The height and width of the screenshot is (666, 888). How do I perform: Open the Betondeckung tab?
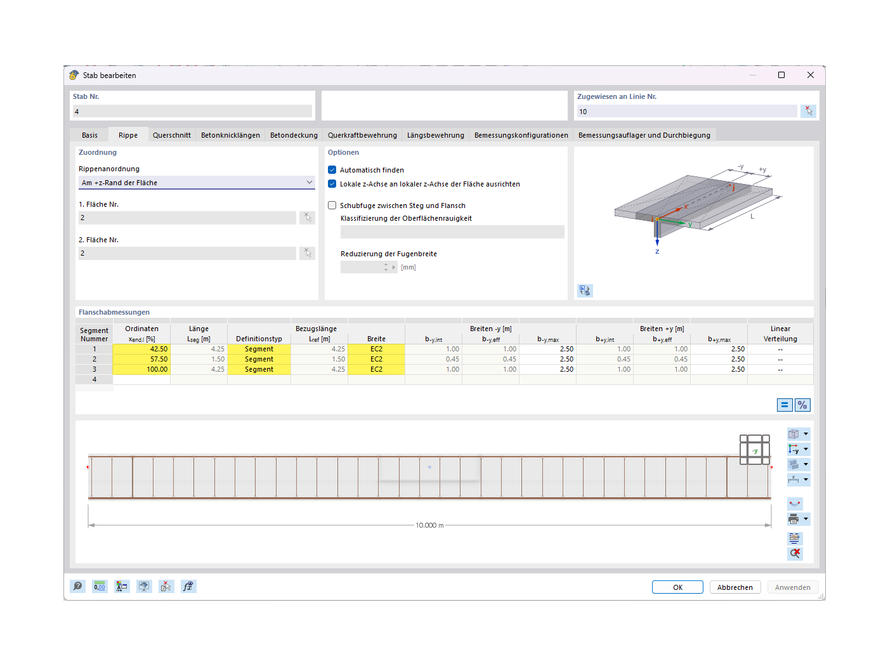pos(294,135)
